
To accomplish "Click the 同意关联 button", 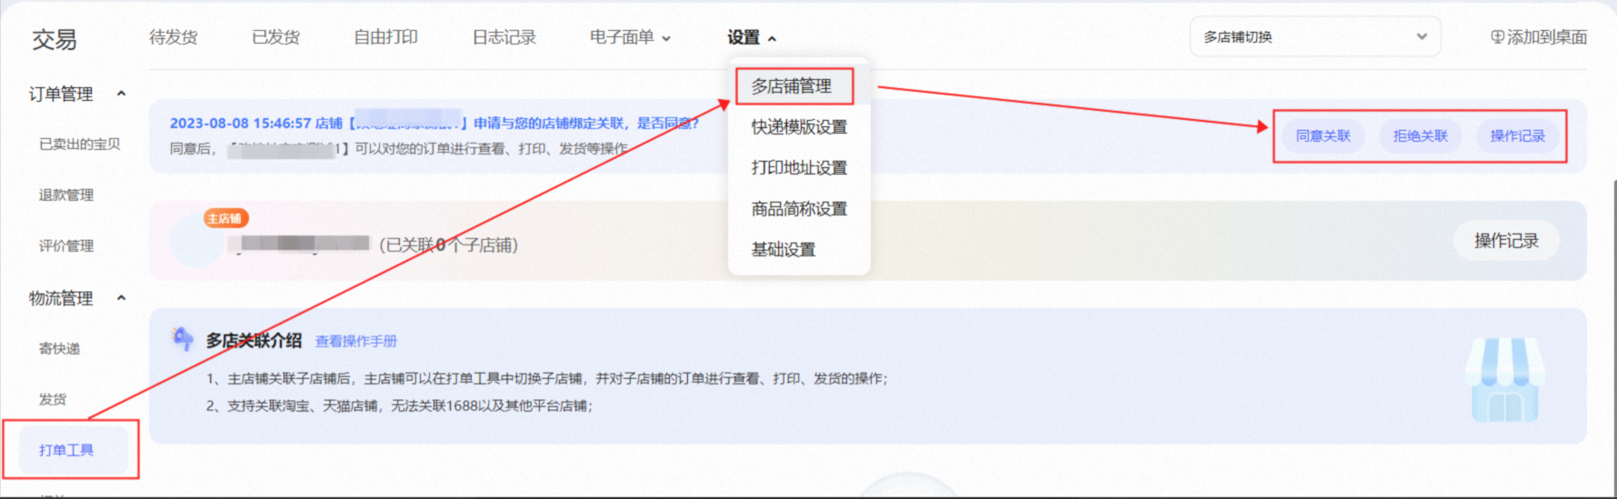I will click(x=1323, y=135).
